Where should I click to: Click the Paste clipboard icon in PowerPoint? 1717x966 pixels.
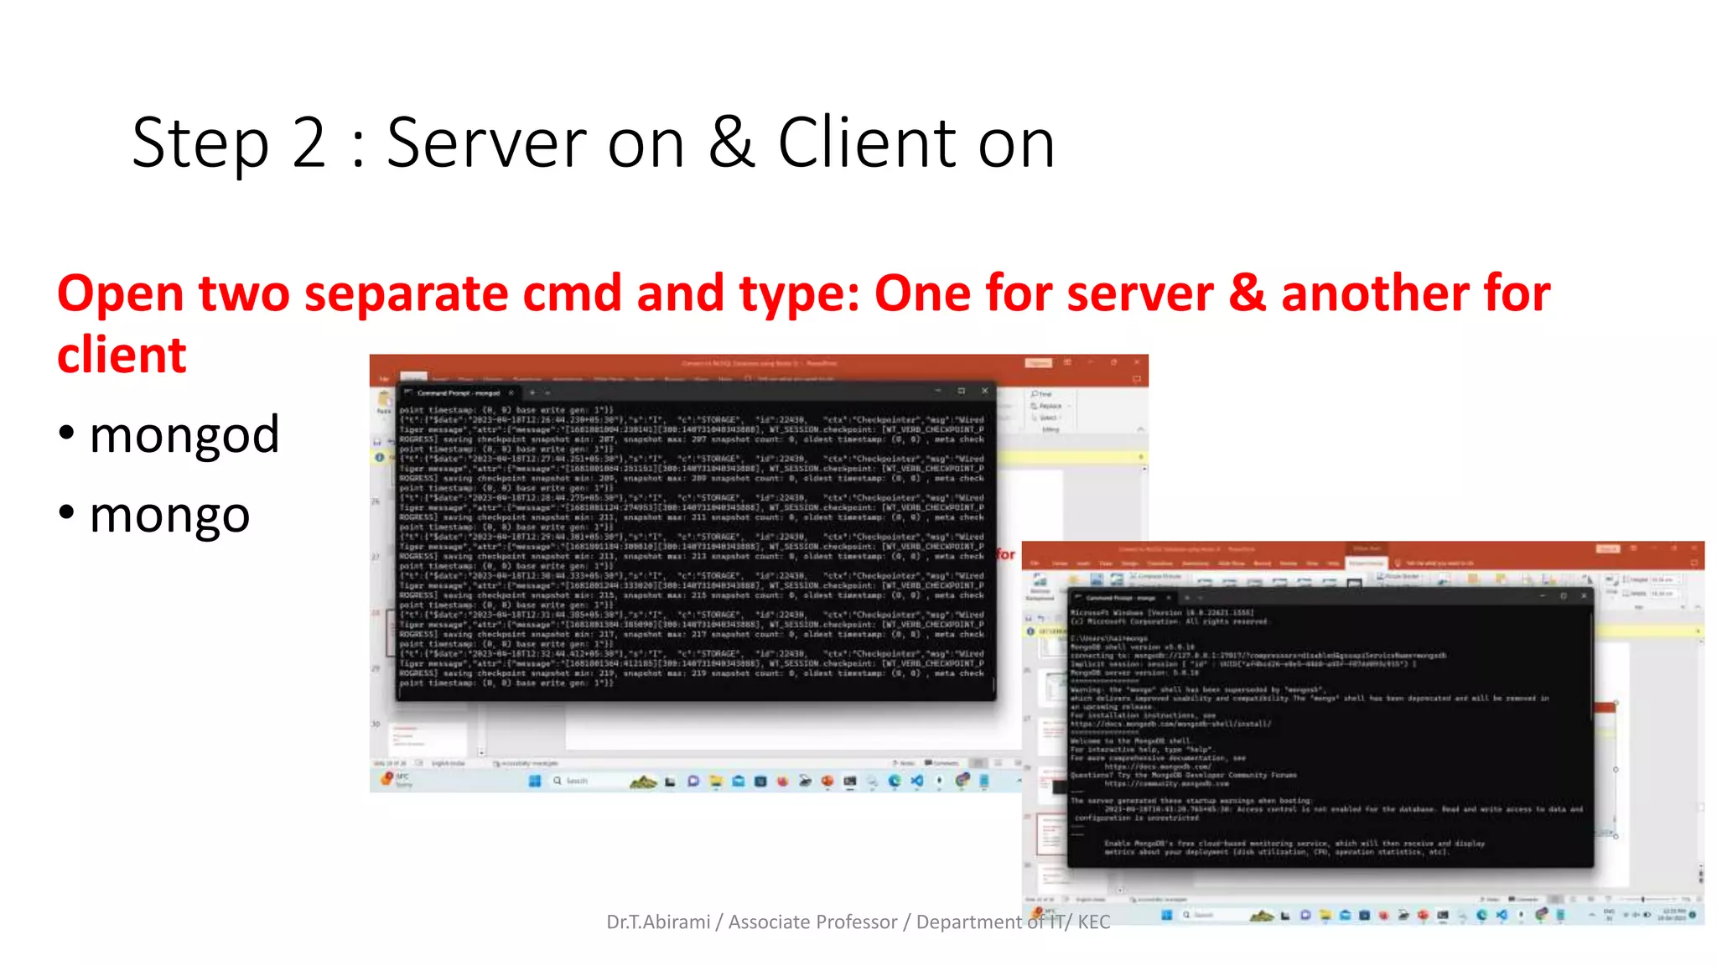pos(384,402)
